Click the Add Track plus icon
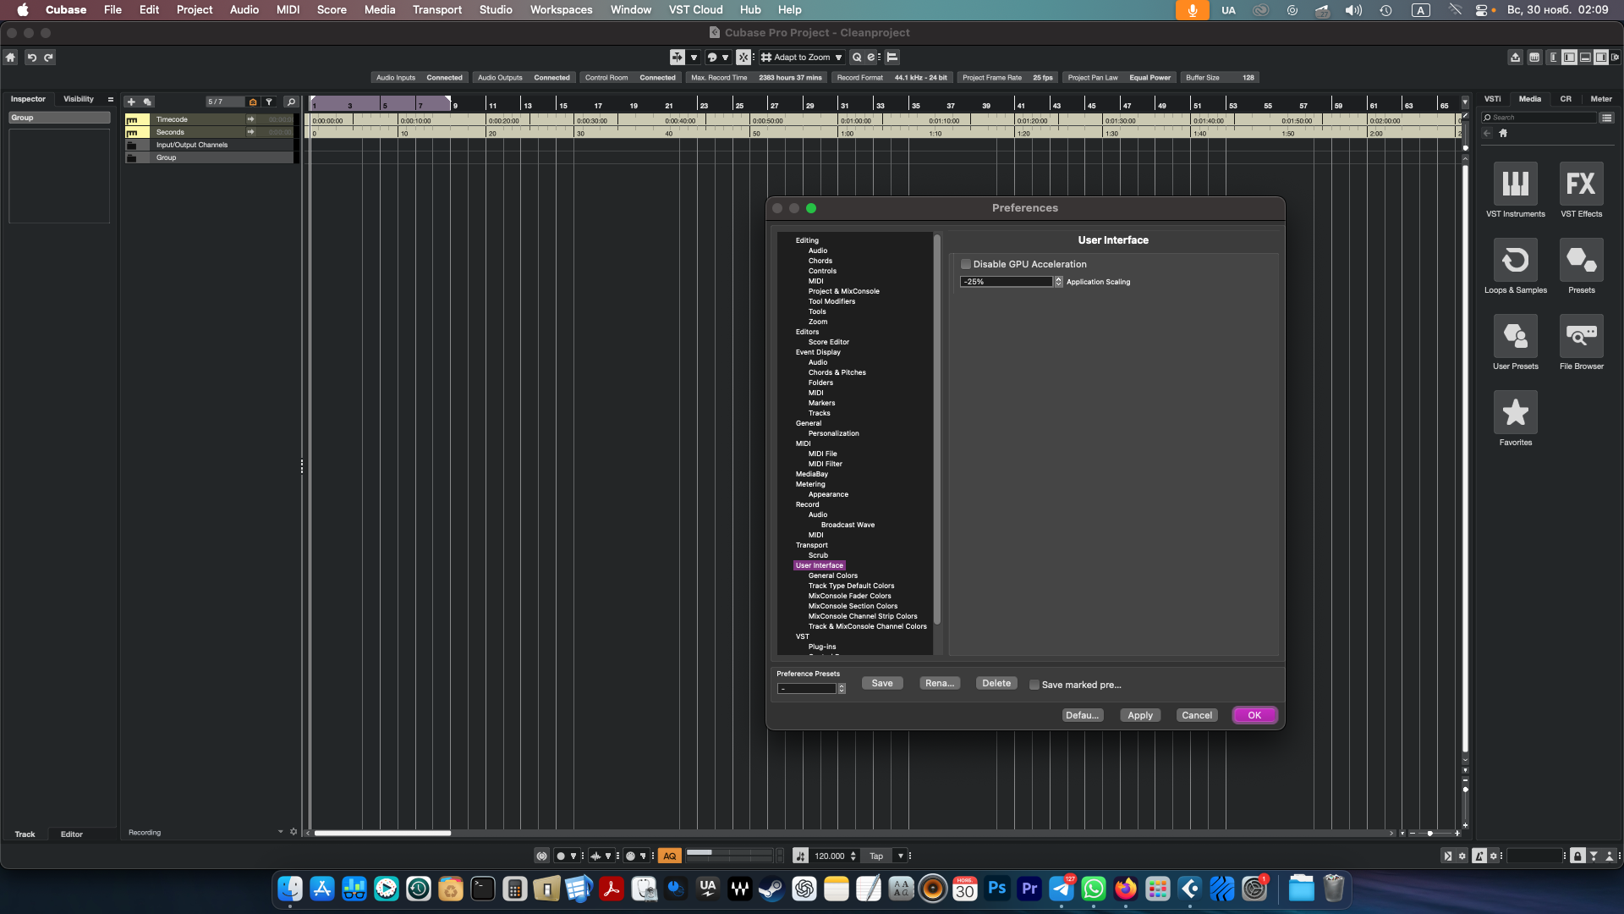This screenshot has width=1624, height=914. pyautogui.click(x=131, y=102)
